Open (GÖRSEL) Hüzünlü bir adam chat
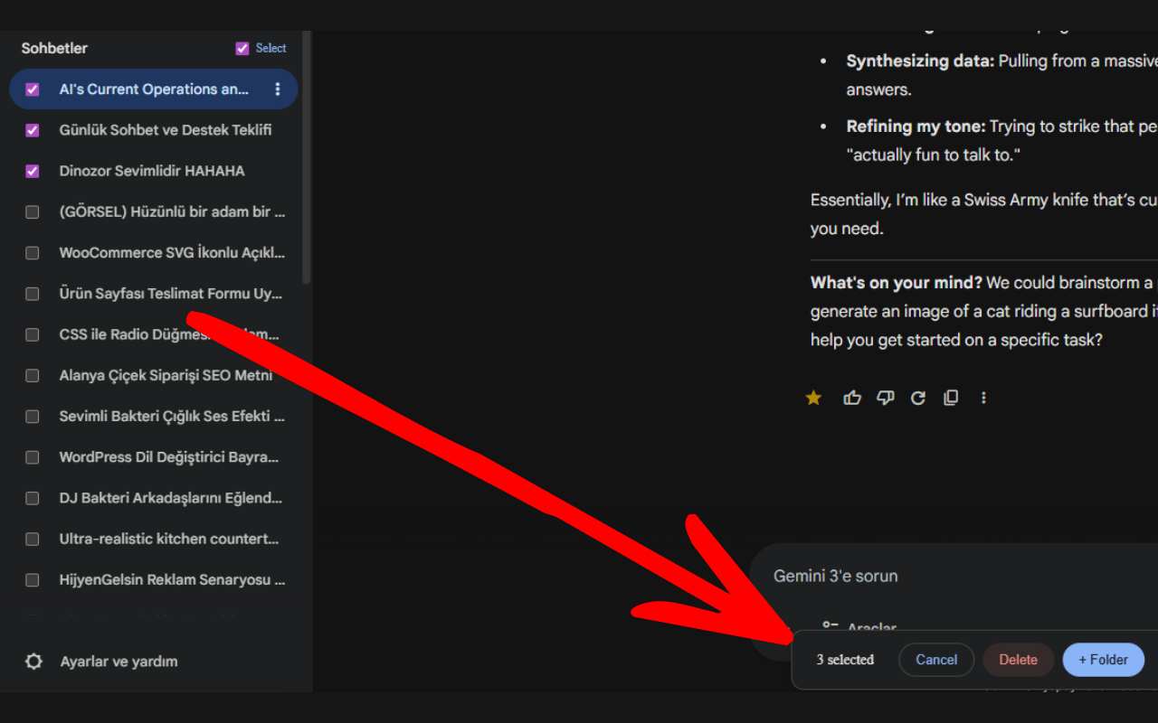The image size is (1158, 723). tap(172, 212)
